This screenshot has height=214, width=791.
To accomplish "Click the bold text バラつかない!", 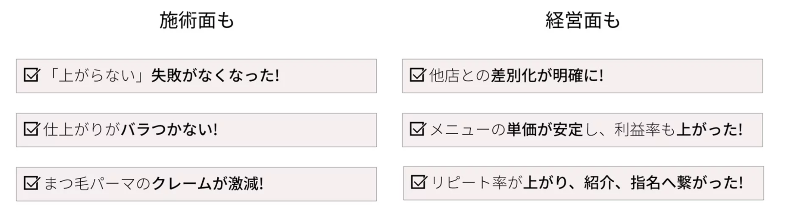I will click(x=169, y=130).
